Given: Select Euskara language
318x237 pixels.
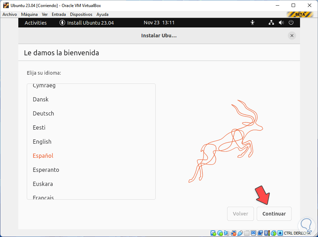Looking at the screenshot, I should [91, 184].
